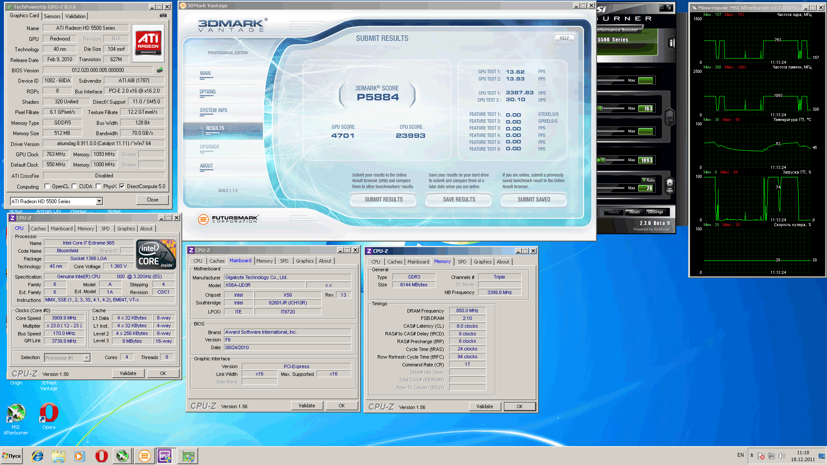The height and width of the screenshot is (465, 827).
Task: Click Validate in left CPU-Z window
Action: click(128, 373)
